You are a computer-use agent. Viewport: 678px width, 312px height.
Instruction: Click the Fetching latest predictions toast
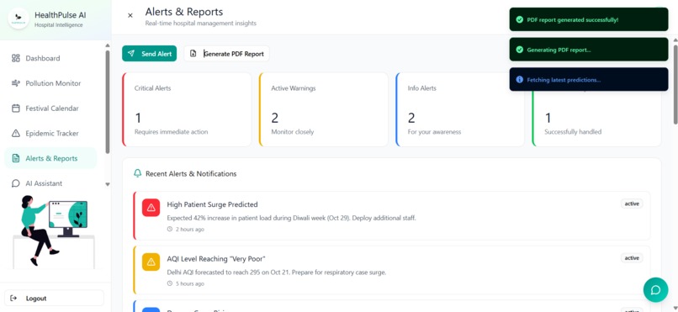[589, 80]
